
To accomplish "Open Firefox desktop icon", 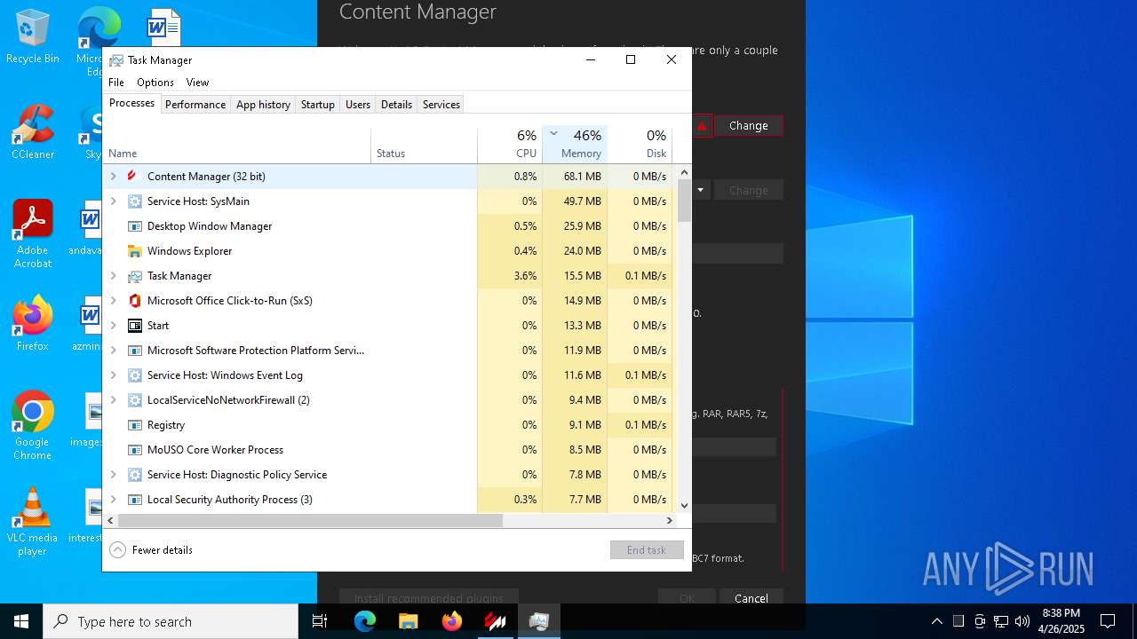I will point(33,323).
